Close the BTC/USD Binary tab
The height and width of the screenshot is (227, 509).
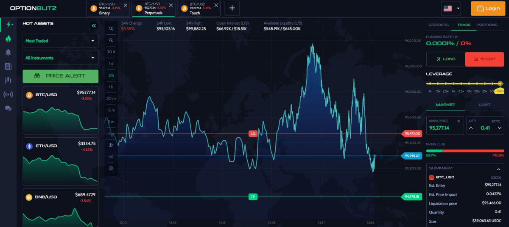coord(126,6)
